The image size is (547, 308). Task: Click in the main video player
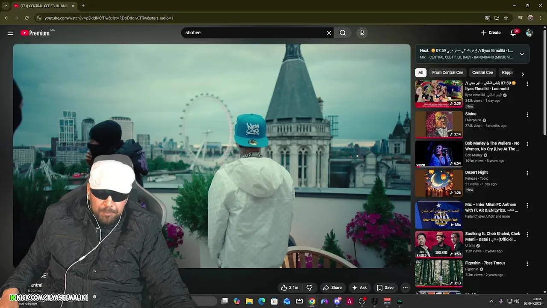click(x=212, y=156)
